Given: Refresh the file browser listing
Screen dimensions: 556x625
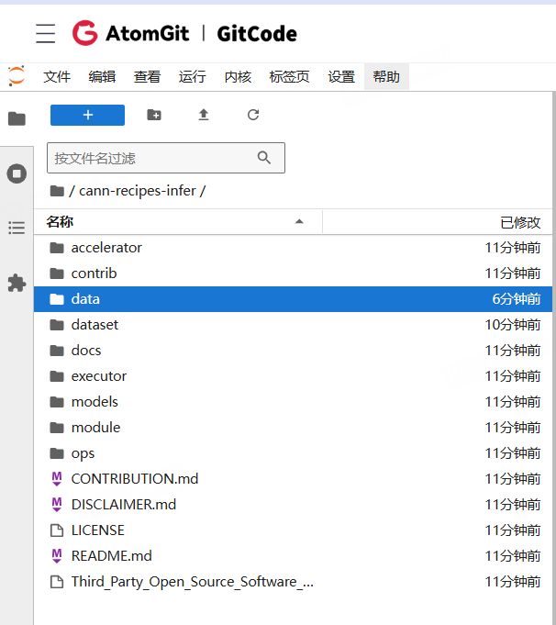Looking at the screenshot, I should pos(253,115).
